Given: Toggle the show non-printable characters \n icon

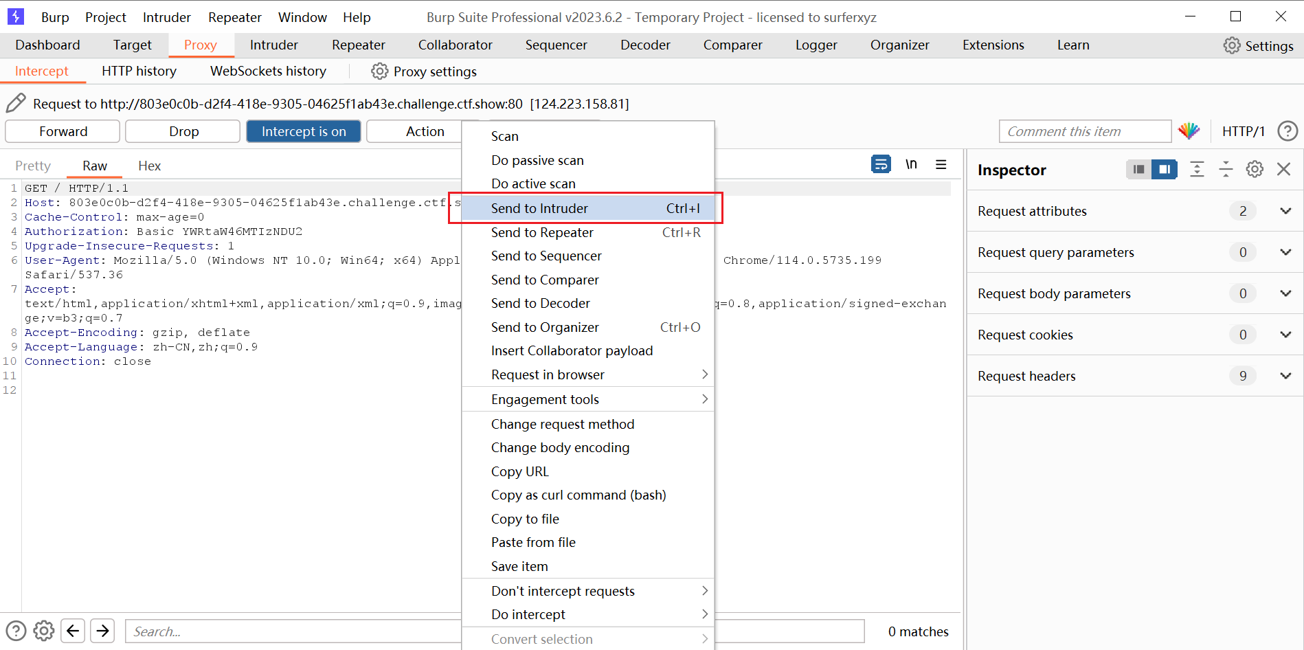Looking at the screenshot, I should pyautogui.click(x=911, y=165).
